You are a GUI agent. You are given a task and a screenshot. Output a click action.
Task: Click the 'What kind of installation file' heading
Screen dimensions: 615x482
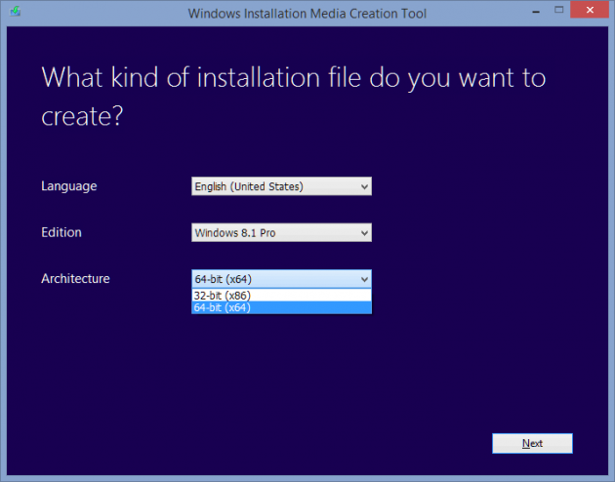294,96
